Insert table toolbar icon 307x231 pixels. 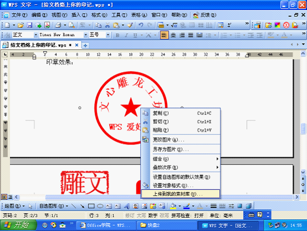click(x=161, y=25)
